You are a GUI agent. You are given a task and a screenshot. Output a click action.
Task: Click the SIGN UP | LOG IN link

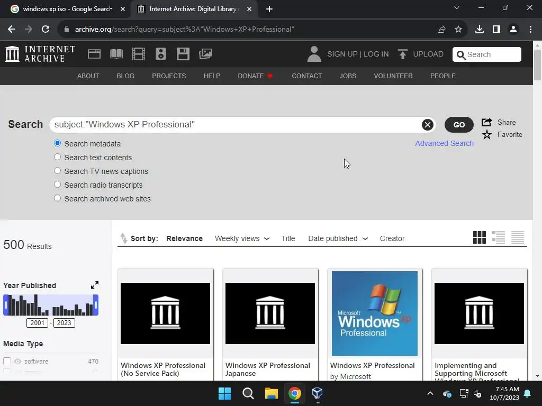click(x=358, y=54)
